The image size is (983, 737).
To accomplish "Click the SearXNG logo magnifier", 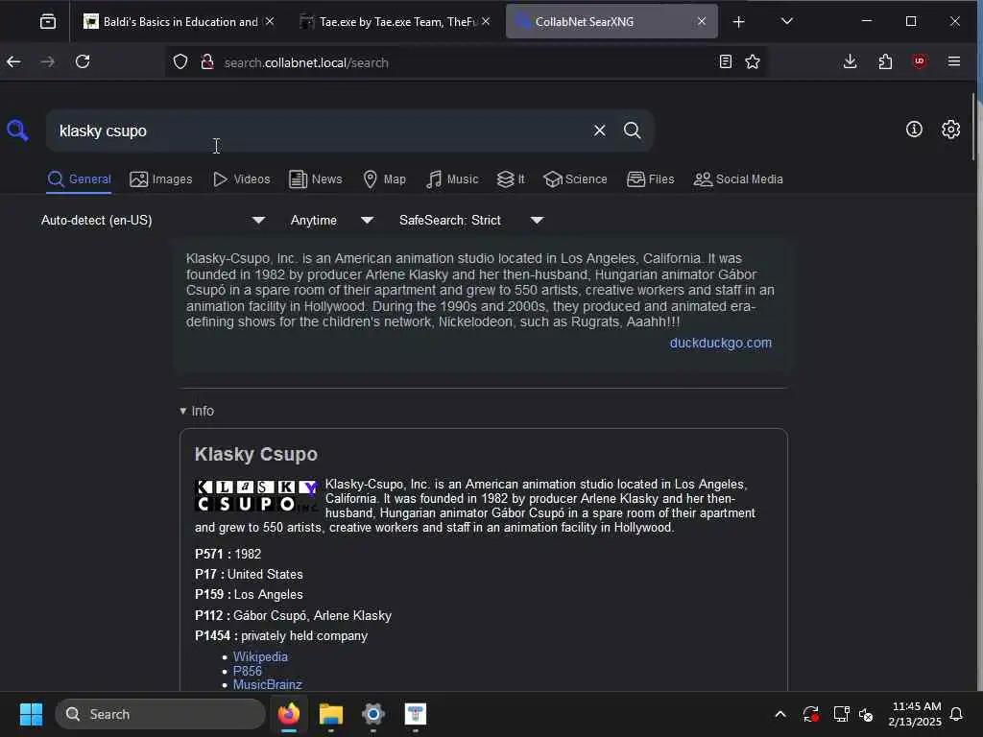I will pyautogui.click(x=17, y=131).
